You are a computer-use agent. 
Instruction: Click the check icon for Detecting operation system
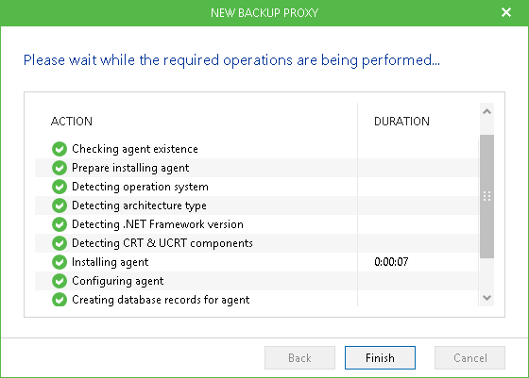(60, 187)
